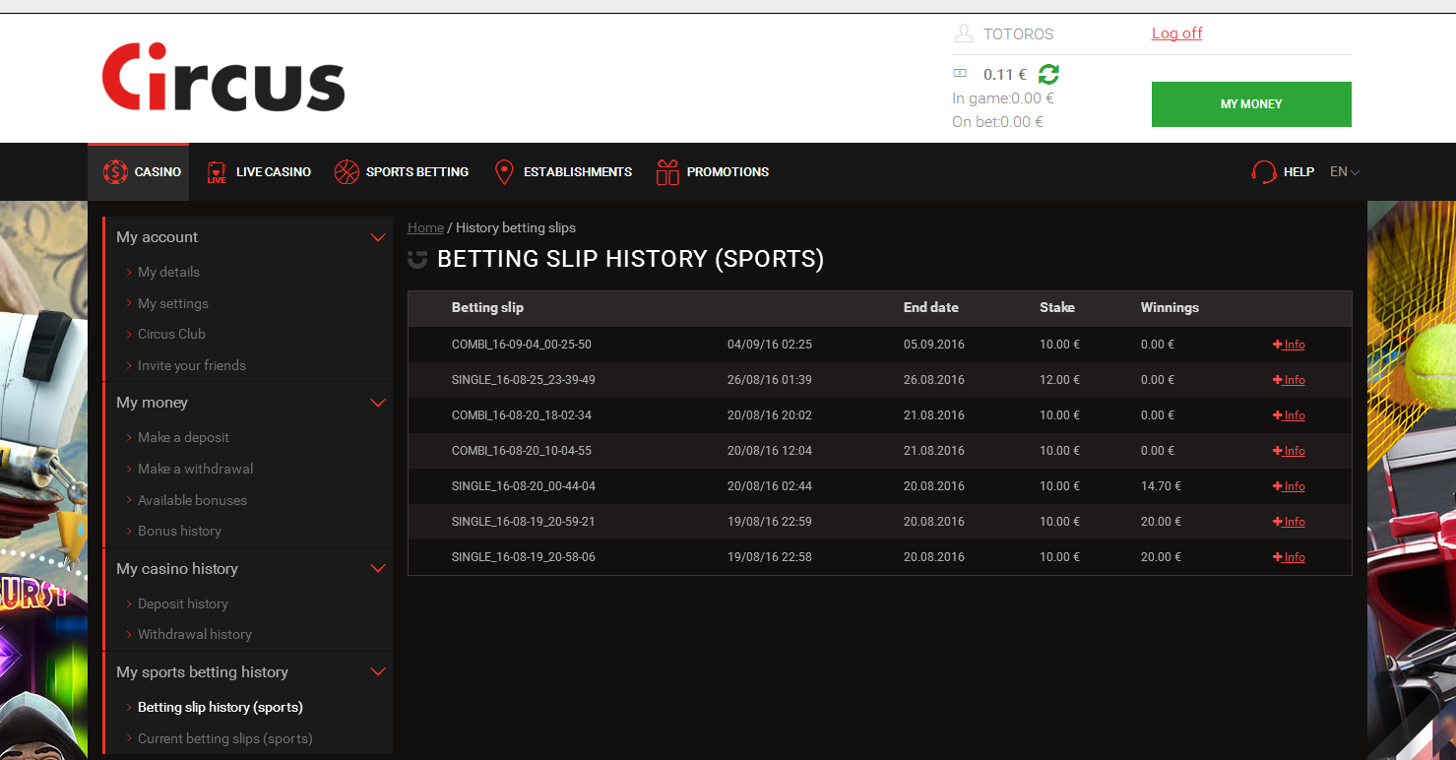Click the Help headset icon
Viewport: 1456px width, 760px height.
pos(1263,172)
